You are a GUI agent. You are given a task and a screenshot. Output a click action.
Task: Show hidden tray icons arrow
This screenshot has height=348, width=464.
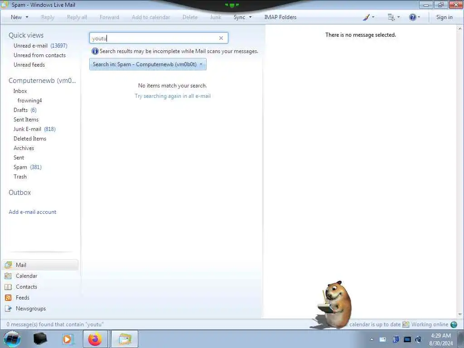point(372,339)
